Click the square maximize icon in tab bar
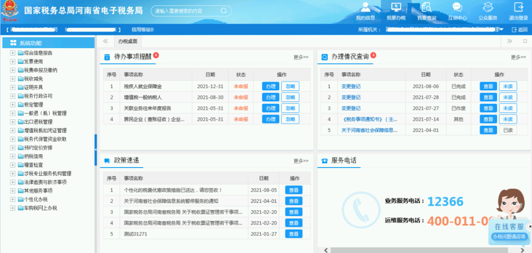532x253 pixels. point(525,41)
